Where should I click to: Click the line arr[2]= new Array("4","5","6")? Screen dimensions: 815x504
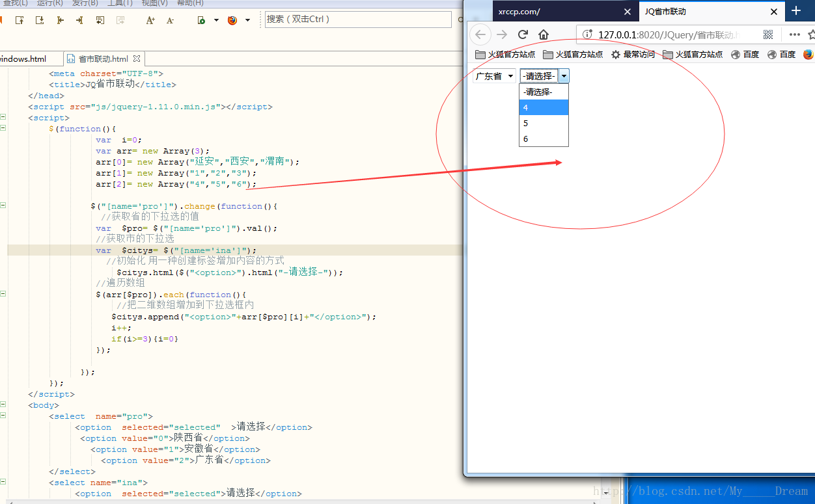pos(176,184)
